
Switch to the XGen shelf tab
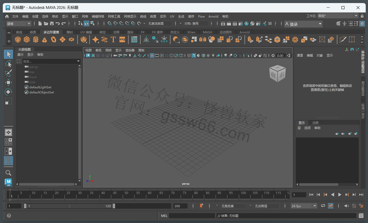(191, 32)
